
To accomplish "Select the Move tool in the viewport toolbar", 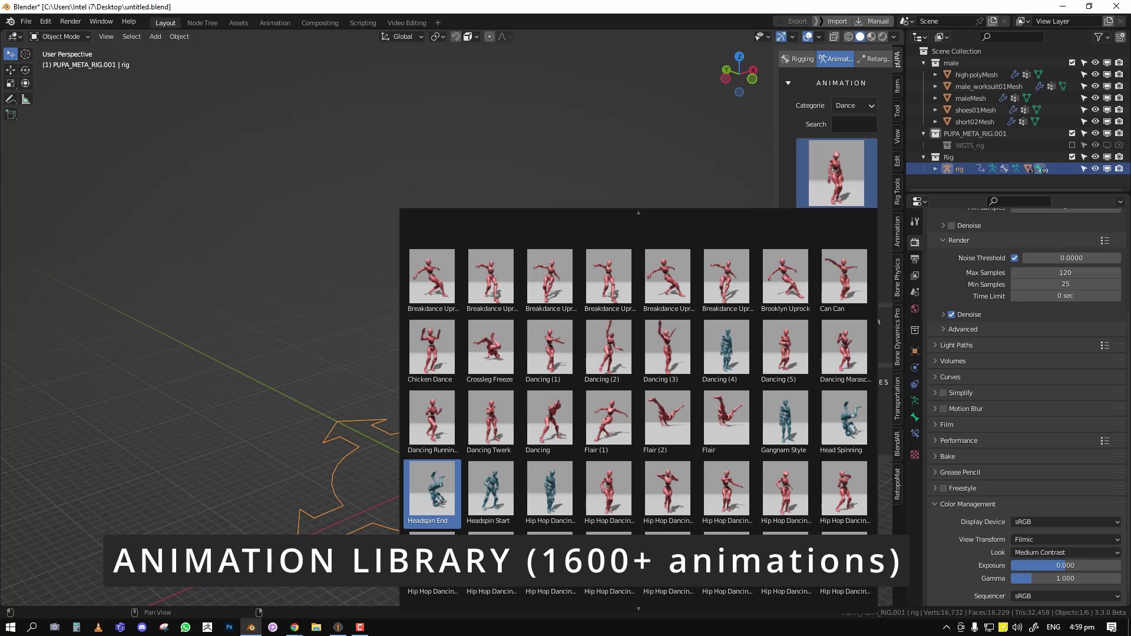I will (x=10, y=69).
